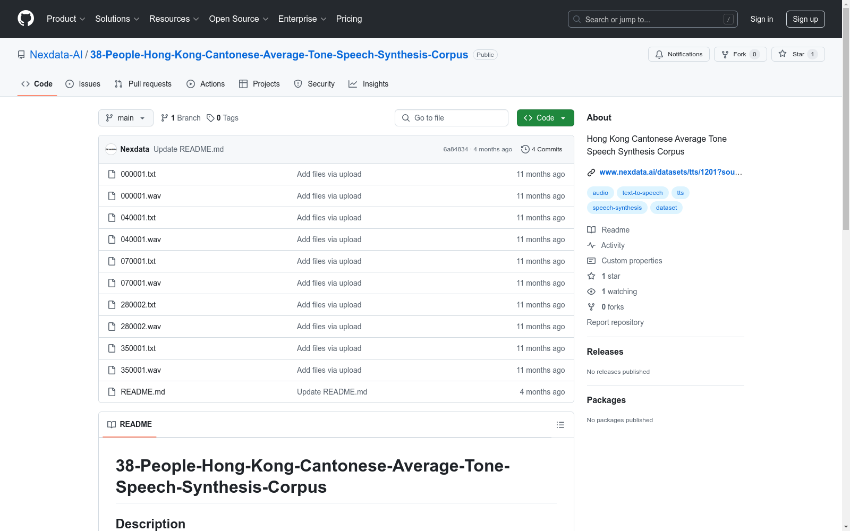Click the commit history clock icon

click(x=525, y=149)
